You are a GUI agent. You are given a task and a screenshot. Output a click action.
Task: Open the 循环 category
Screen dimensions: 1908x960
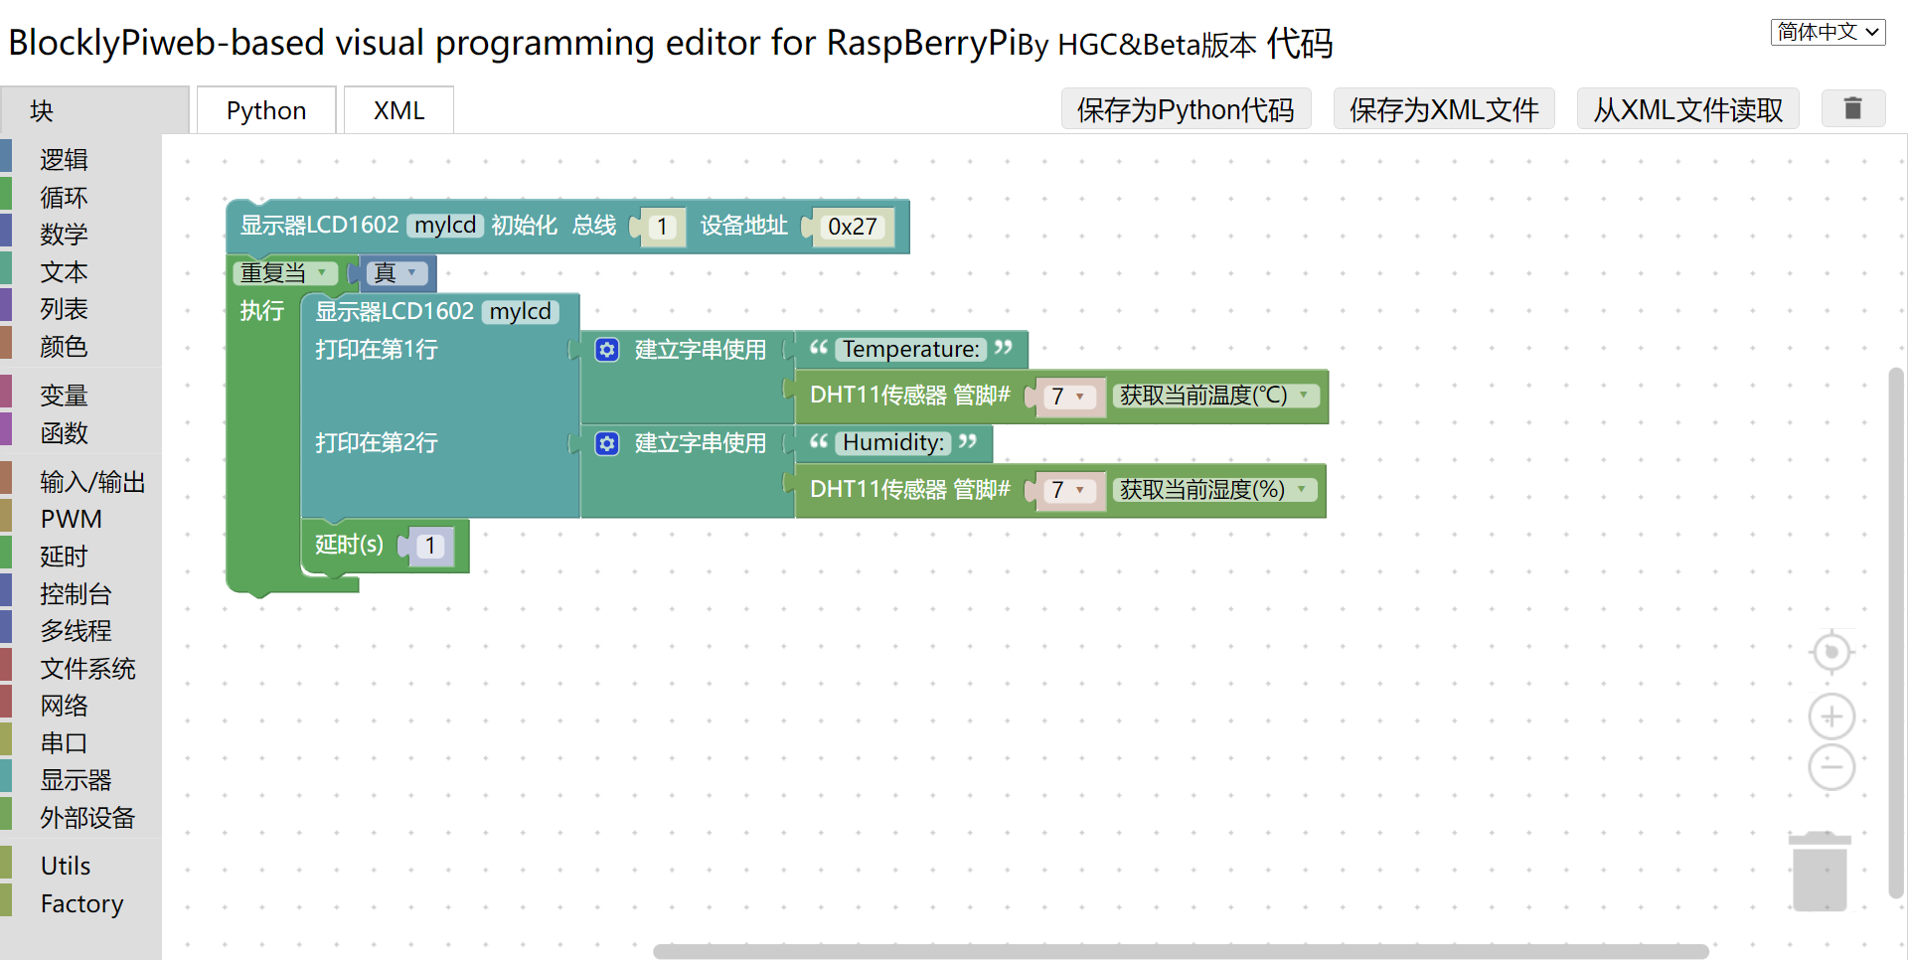pyautogui.click(x=80, y=198)
